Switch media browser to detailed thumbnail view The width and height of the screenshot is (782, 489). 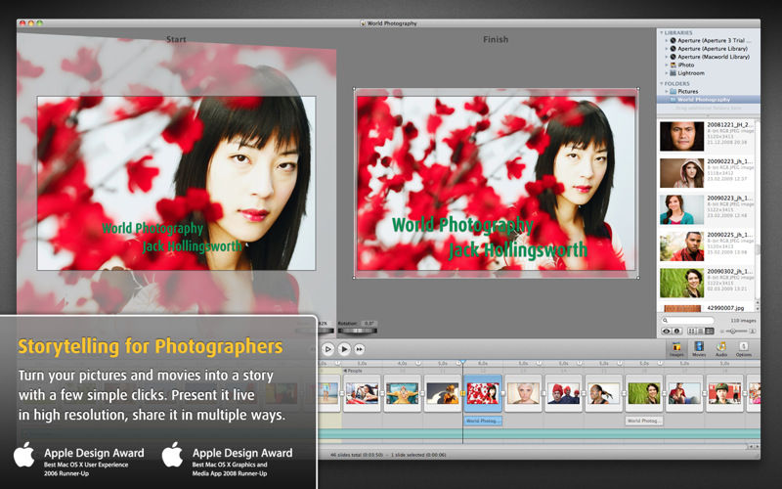pyautogui.click(x=710, y=332)
